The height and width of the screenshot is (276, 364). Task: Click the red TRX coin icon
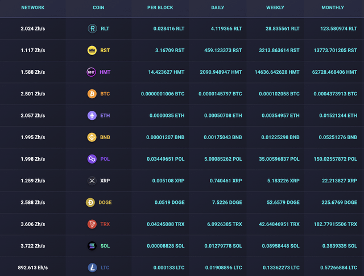tap(92, 224)
